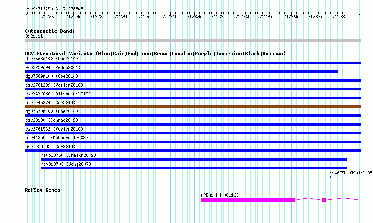The image size is (373, 223).
Task: Click the 71232k ruler tick label
Action: point(194,17)
